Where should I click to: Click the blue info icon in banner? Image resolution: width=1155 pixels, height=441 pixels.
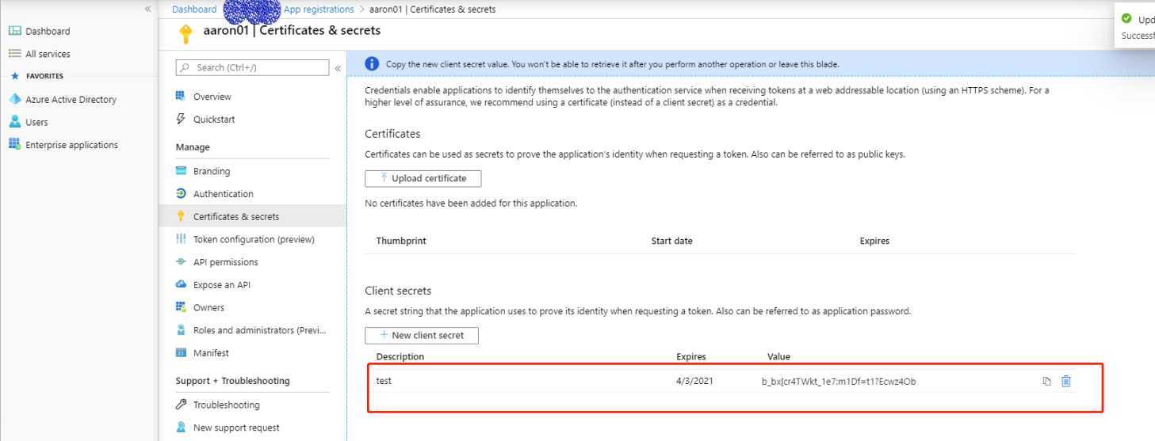[x=372, y=64]
